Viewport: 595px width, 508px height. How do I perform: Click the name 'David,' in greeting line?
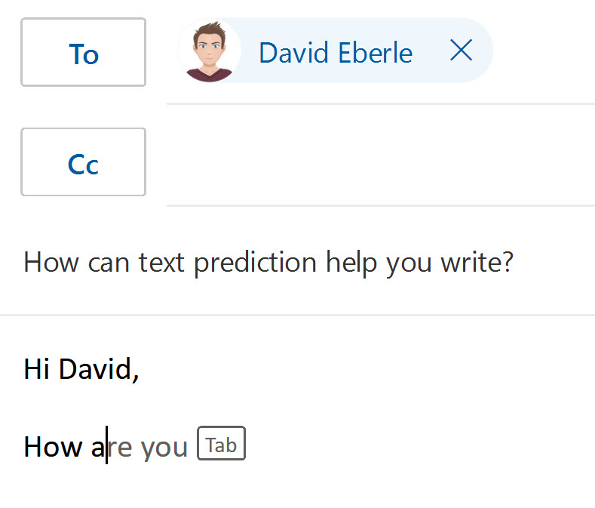pos(98,369)
